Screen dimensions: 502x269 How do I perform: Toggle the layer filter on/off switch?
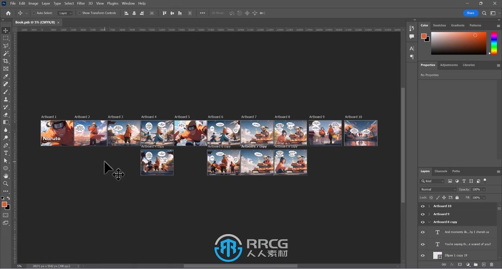tap(485, 180)
